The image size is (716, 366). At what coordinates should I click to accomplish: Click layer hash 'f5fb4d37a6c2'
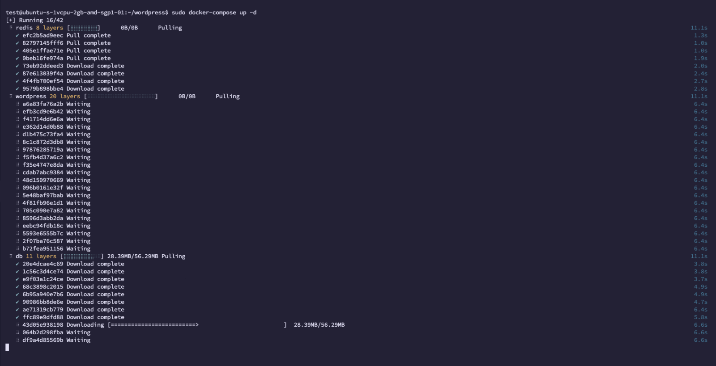pyautogui.click(x=43, y=157)
